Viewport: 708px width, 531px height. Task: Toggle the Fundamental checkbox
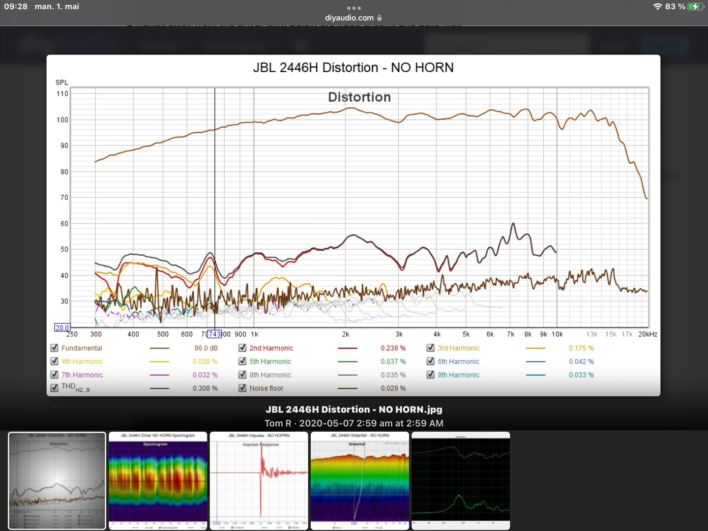(x=55, y=348)
